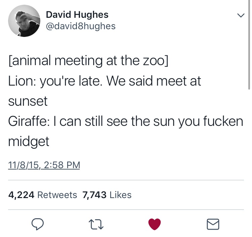View the list of Retweets
The width and height of the screenshot is (252, 237).
57,195
